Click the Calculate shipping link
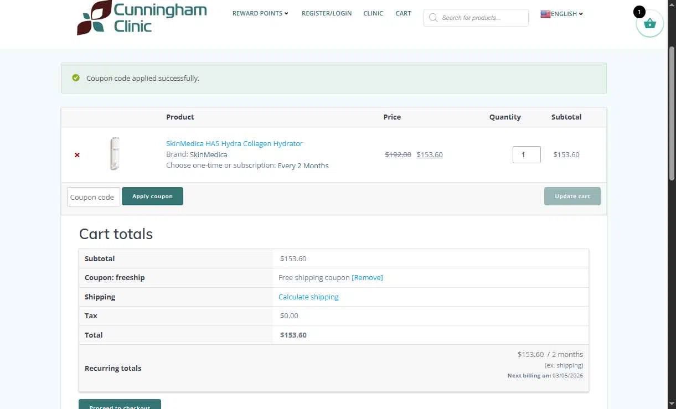Image resolution: width=676 pixels, height=409 pixels. tap(308, 297)
